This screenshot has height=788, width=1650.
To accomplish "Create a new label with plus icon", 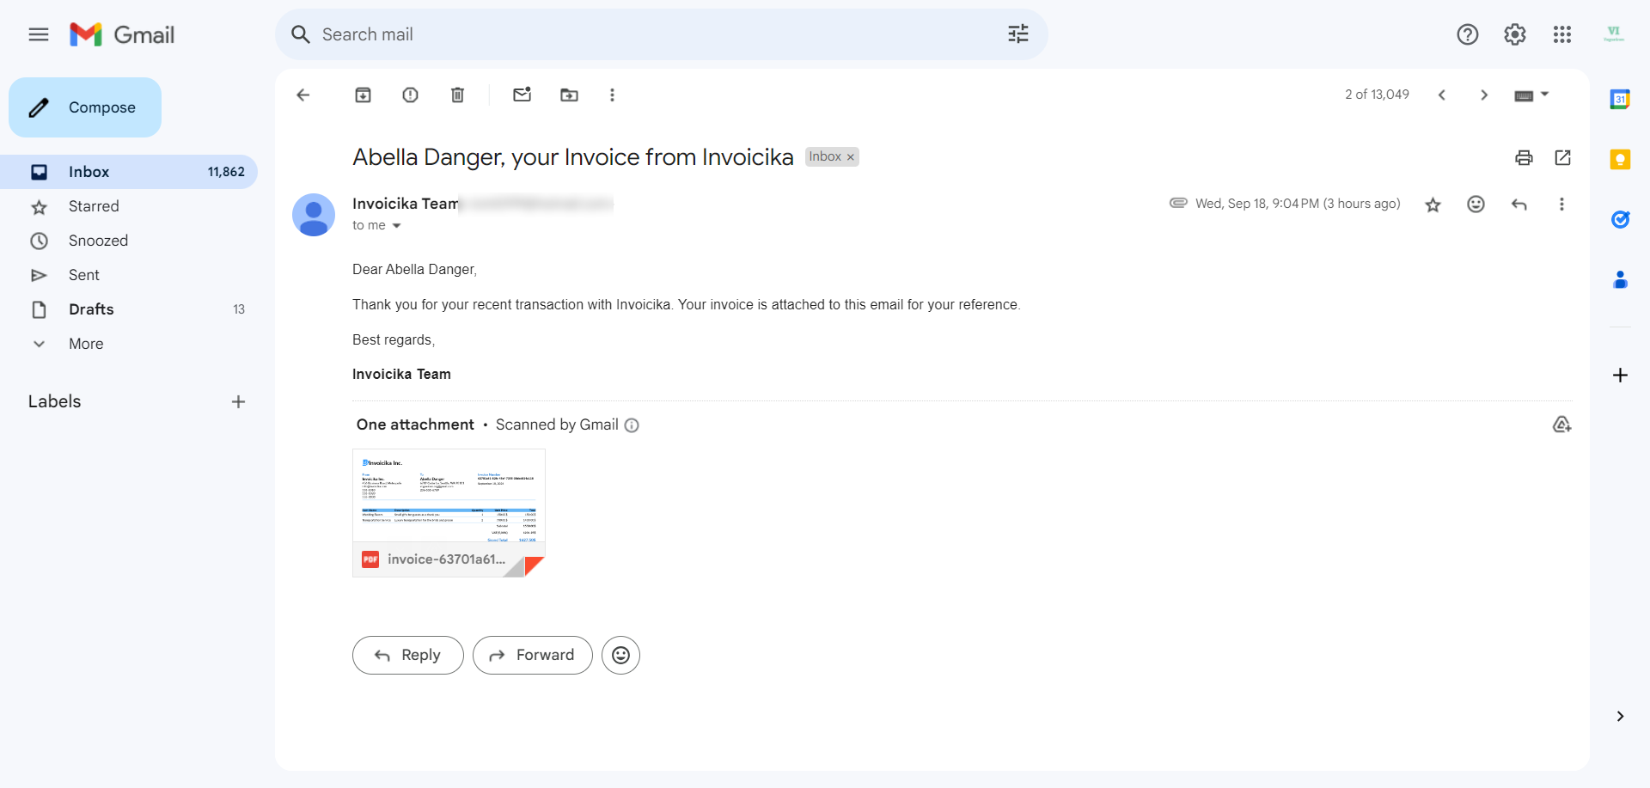I will [239, 401].
